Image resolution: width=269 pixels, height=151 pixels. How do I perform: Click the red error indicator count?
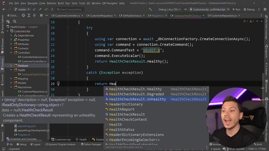click(245, 21)
